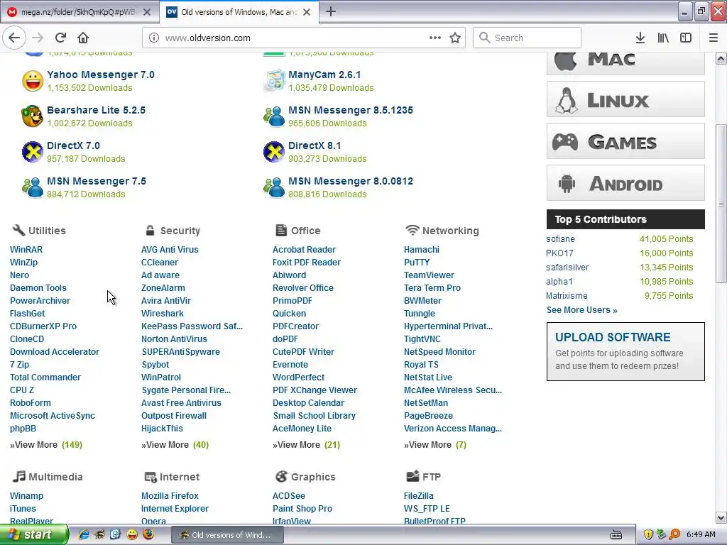
Task: Click the ManyCam 2.6.1 icon
Action: click(x=274, y=81)
